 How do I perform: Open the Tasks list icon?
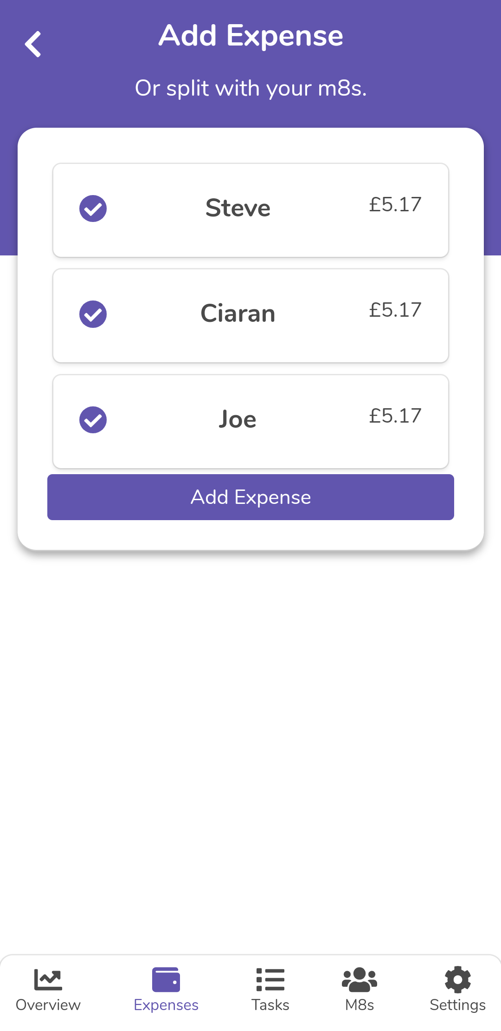click(x=270, y=979)
